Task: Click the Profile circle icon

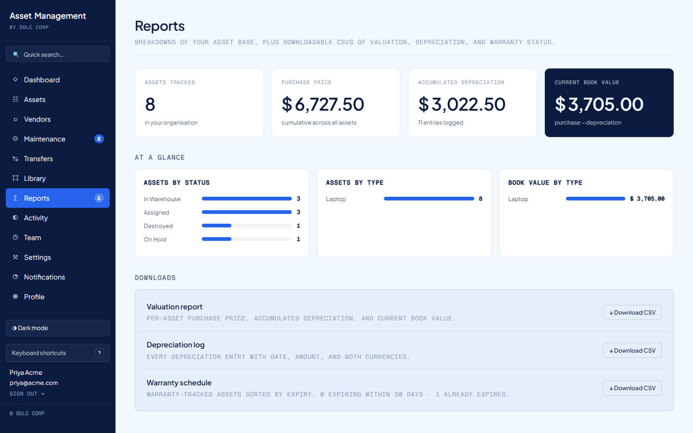Action: [x=15, y=296]
